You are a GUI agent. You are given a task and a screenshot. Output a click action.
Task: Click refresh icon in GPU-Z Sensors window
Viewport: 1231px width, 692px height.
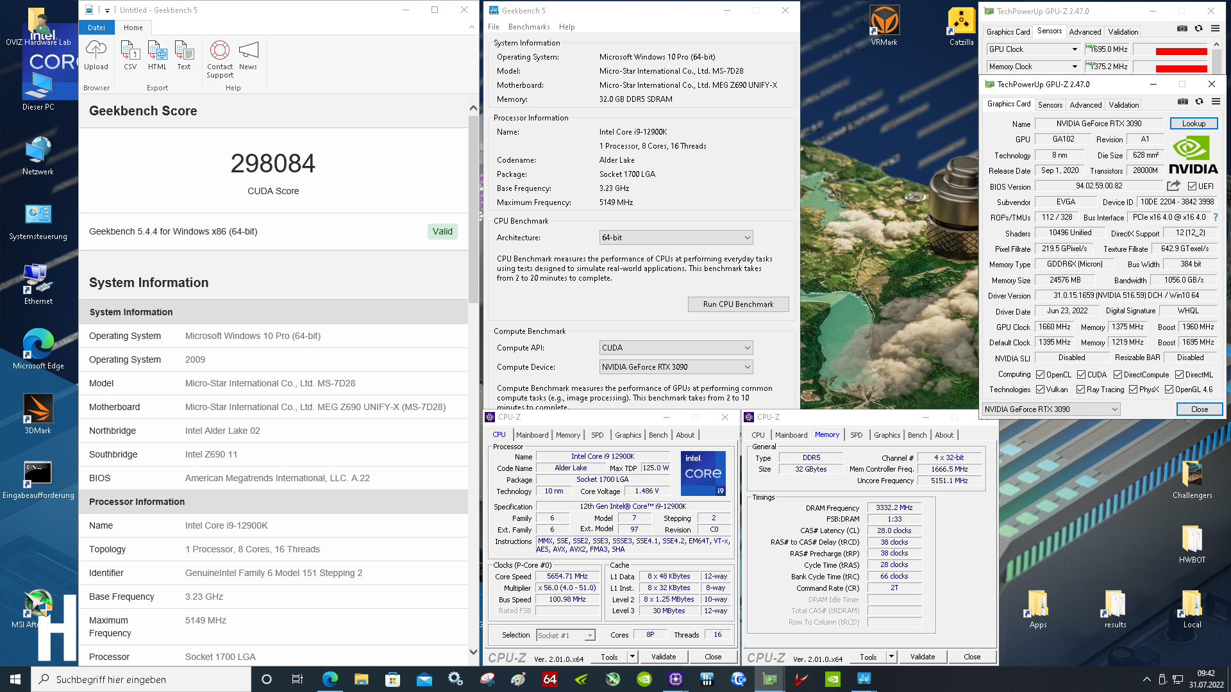click(x=1198, y=28)
